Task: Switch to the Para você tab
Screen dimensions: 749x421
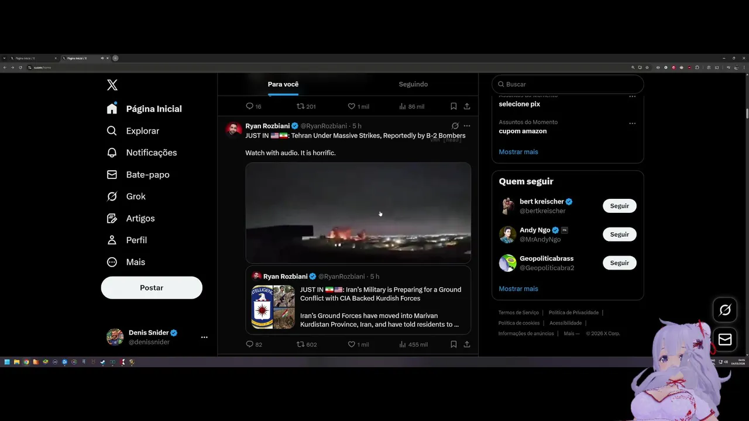Action: coord(283,84)
